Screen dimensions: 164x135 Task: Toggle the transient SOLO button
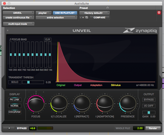(x=15, y=82)
